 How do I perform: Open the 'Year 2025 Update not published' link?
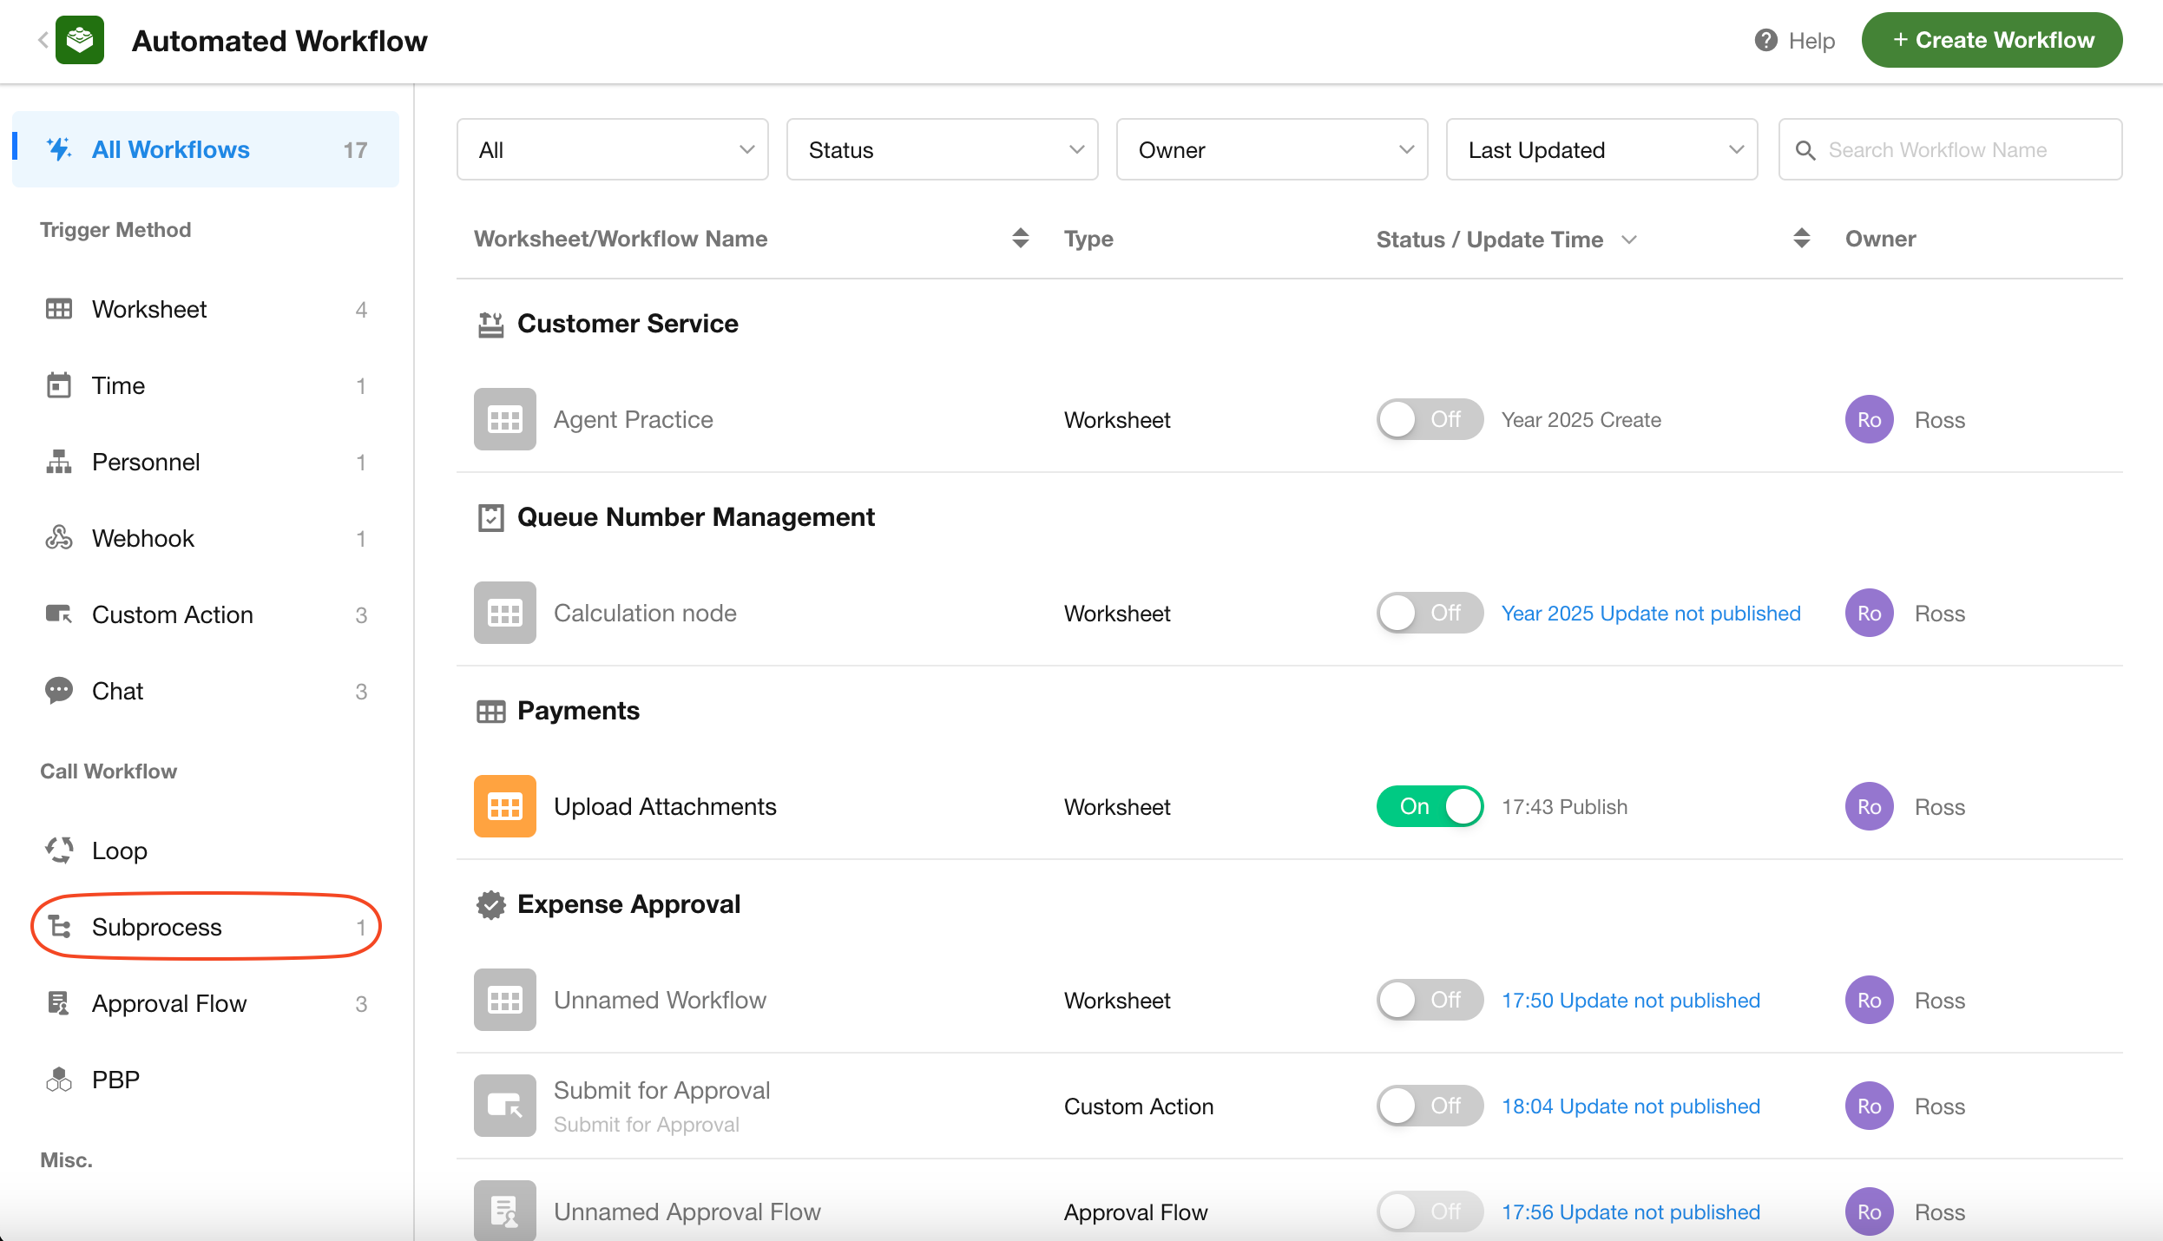point(1650,613)
